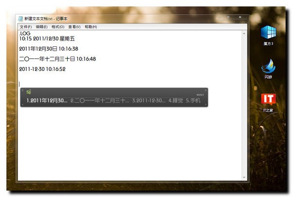Click NEXT in the input method bar
The image size is (292, 197).
(x=200, y=95)
